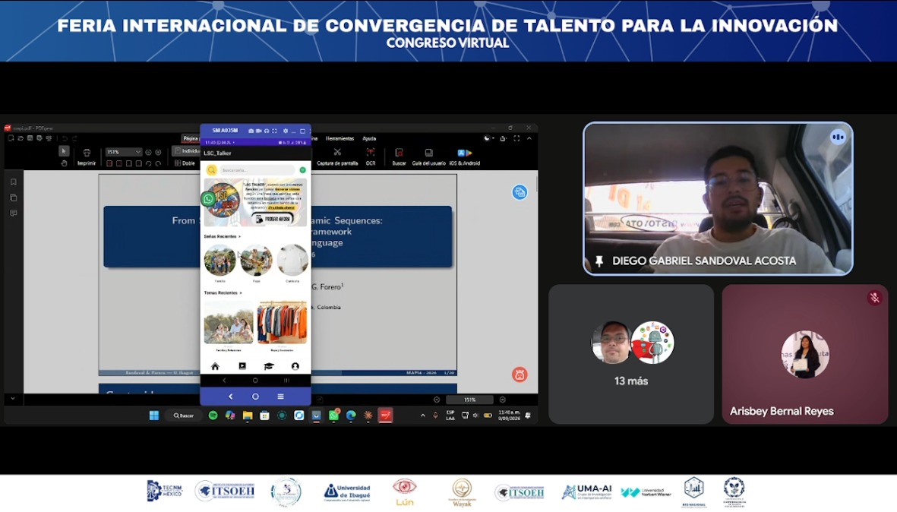Image resolution: width=897 pixels, height=512 pixels.
Task: Click the Windows Start button
Action: pyautogui.click(x=154, y=416)
